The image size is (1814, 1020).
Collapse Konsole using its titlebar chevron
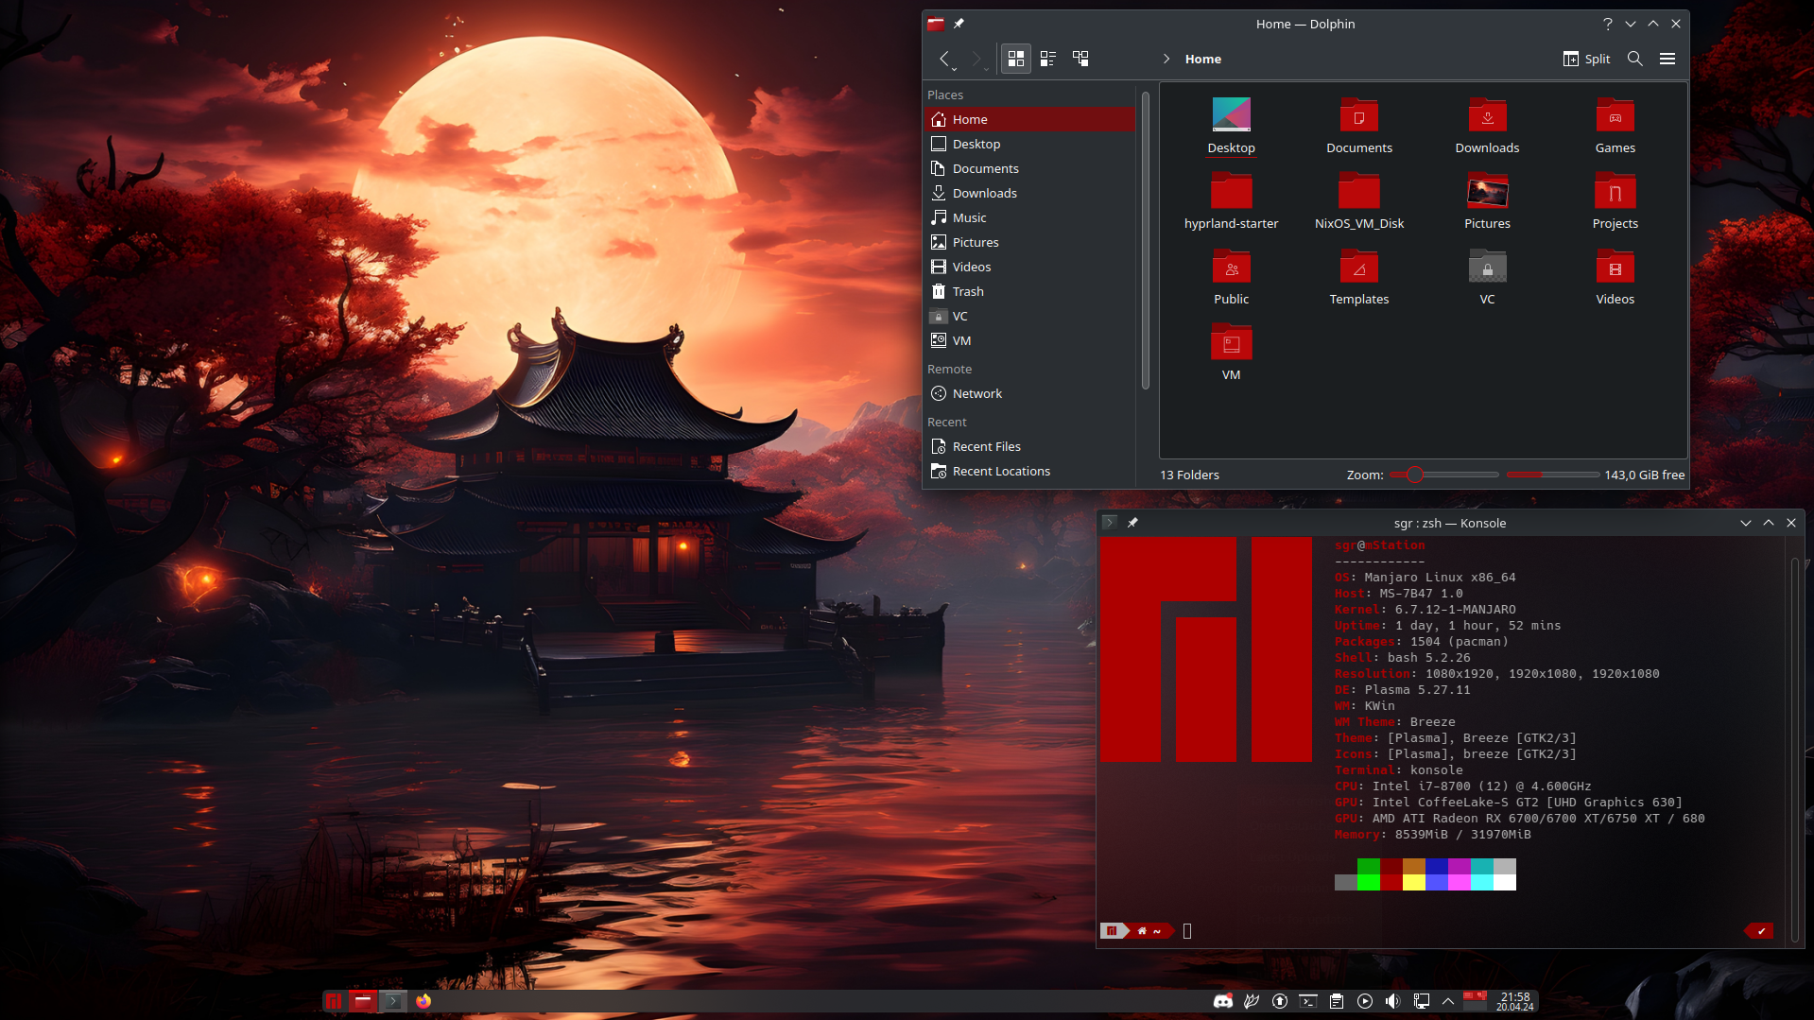(1744, 522)
